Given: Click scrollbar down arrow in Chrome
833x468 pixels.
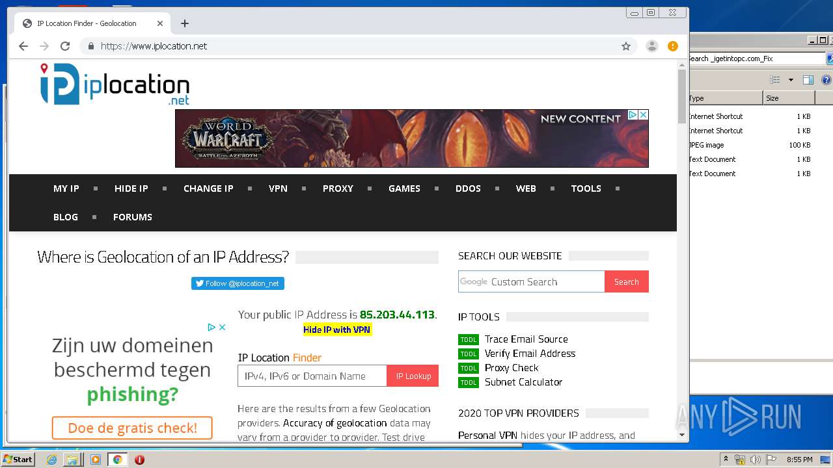Looking at the screenshot, I should [x=682, y=435].
